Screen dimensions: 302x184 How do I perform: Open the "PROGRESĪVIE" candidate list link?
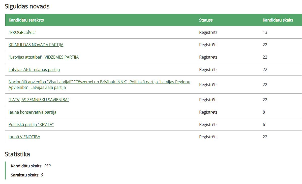pos(22,32)
